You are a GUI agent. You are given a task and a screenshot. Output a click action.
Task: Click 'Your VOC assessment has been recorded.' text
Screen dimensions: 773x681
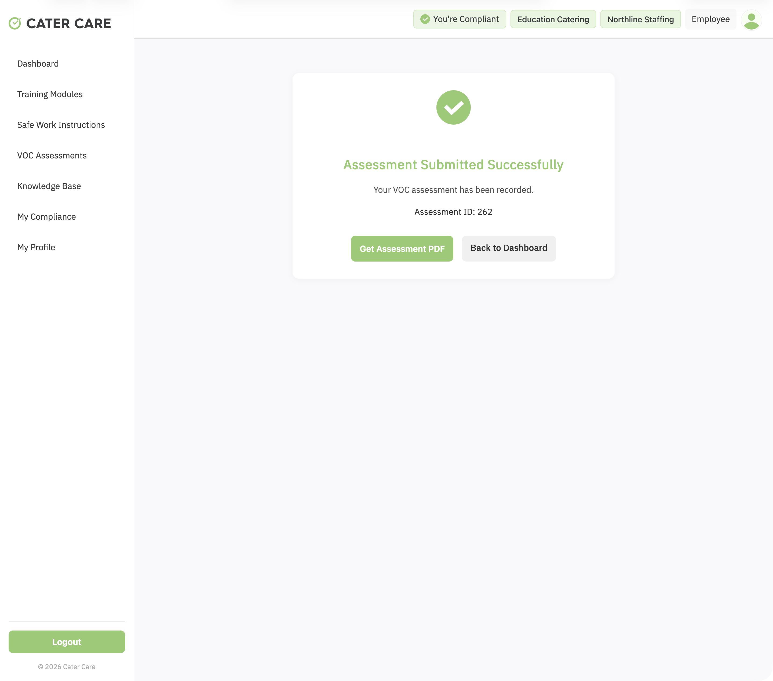[453, 190]
